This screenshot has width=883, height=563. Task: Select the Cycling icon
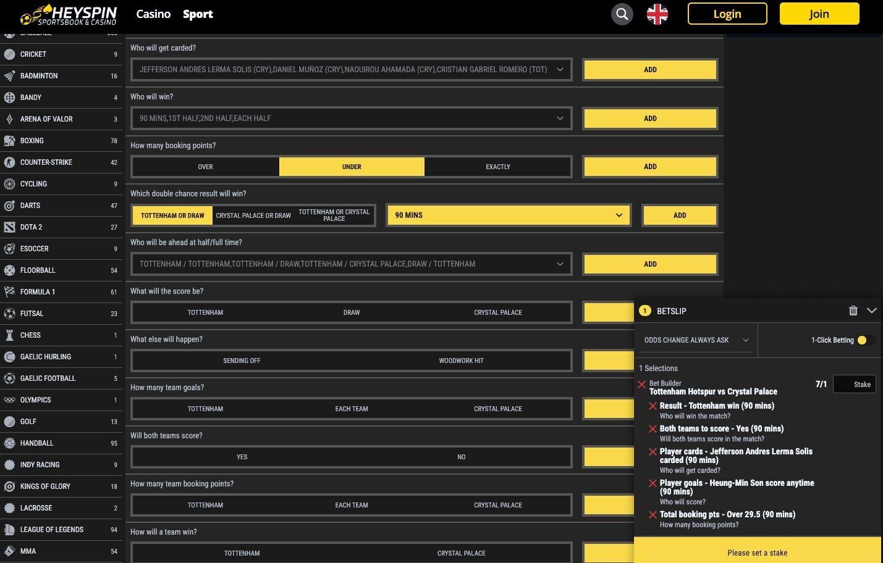coord(9,184)
